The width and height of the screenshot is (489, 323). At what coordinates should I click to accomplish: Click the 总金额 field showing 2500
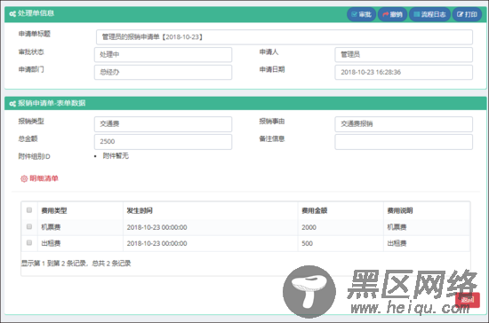(x=163, y=142)
